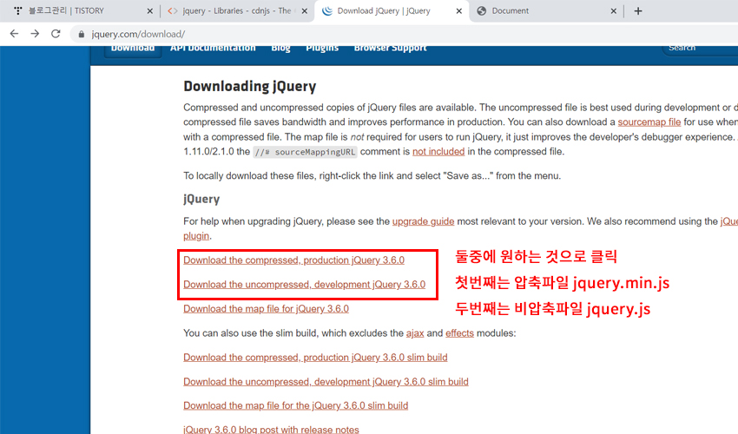Open the upgrade guide link
This screenshot has height=434, width=738.
(x=423, y=221)
